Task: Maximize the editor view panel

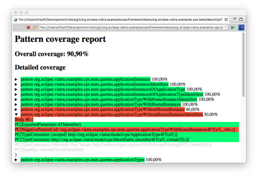Action: (x=241, y=19)
